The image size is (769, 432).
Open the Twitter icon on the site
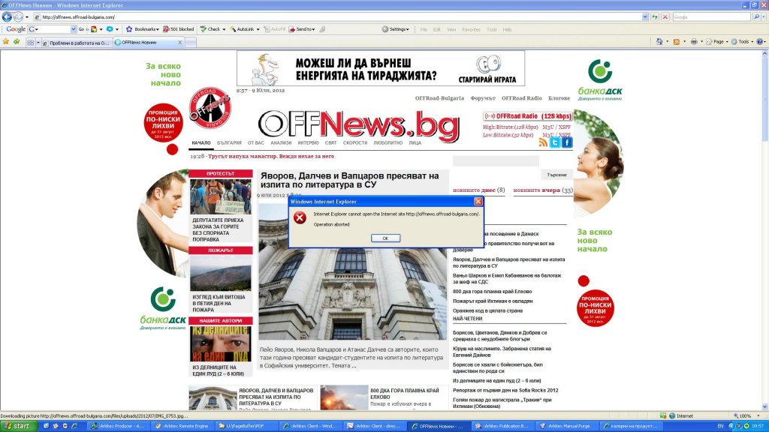(555, 142)
